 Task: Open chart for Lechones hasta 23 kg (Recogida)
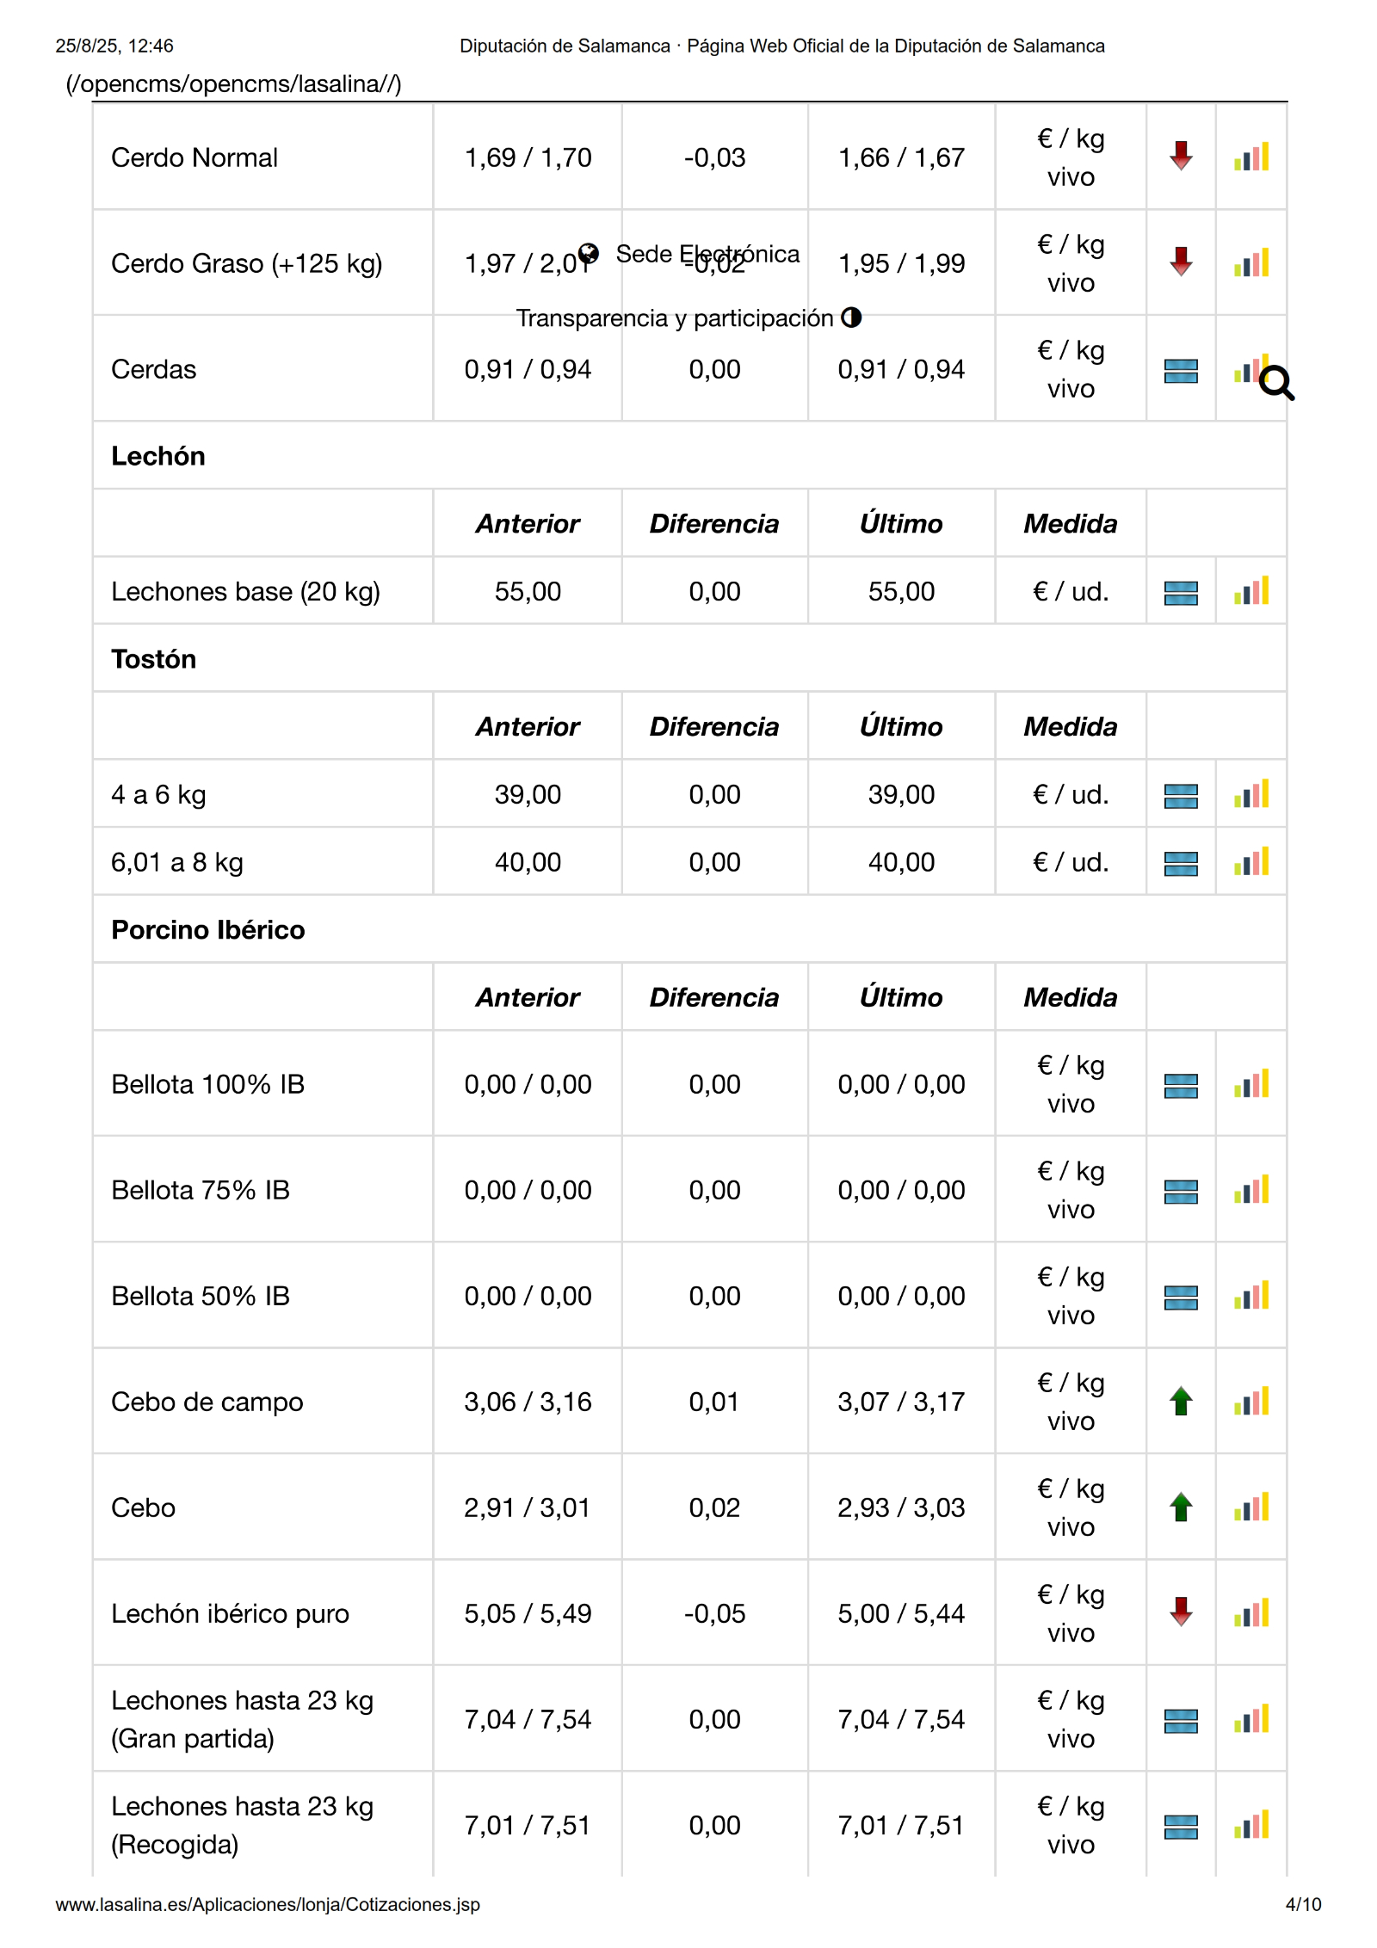1250,1826
